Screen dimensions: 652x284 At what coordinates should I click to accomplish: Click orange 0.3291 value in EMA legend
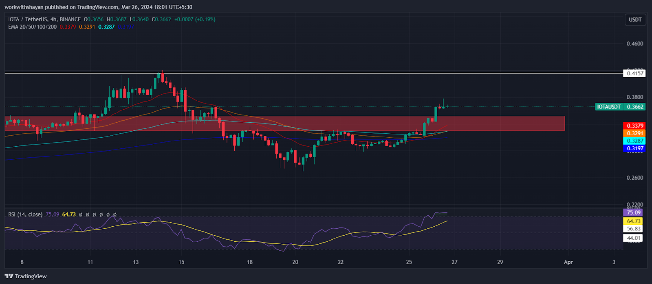click(87, 27)
